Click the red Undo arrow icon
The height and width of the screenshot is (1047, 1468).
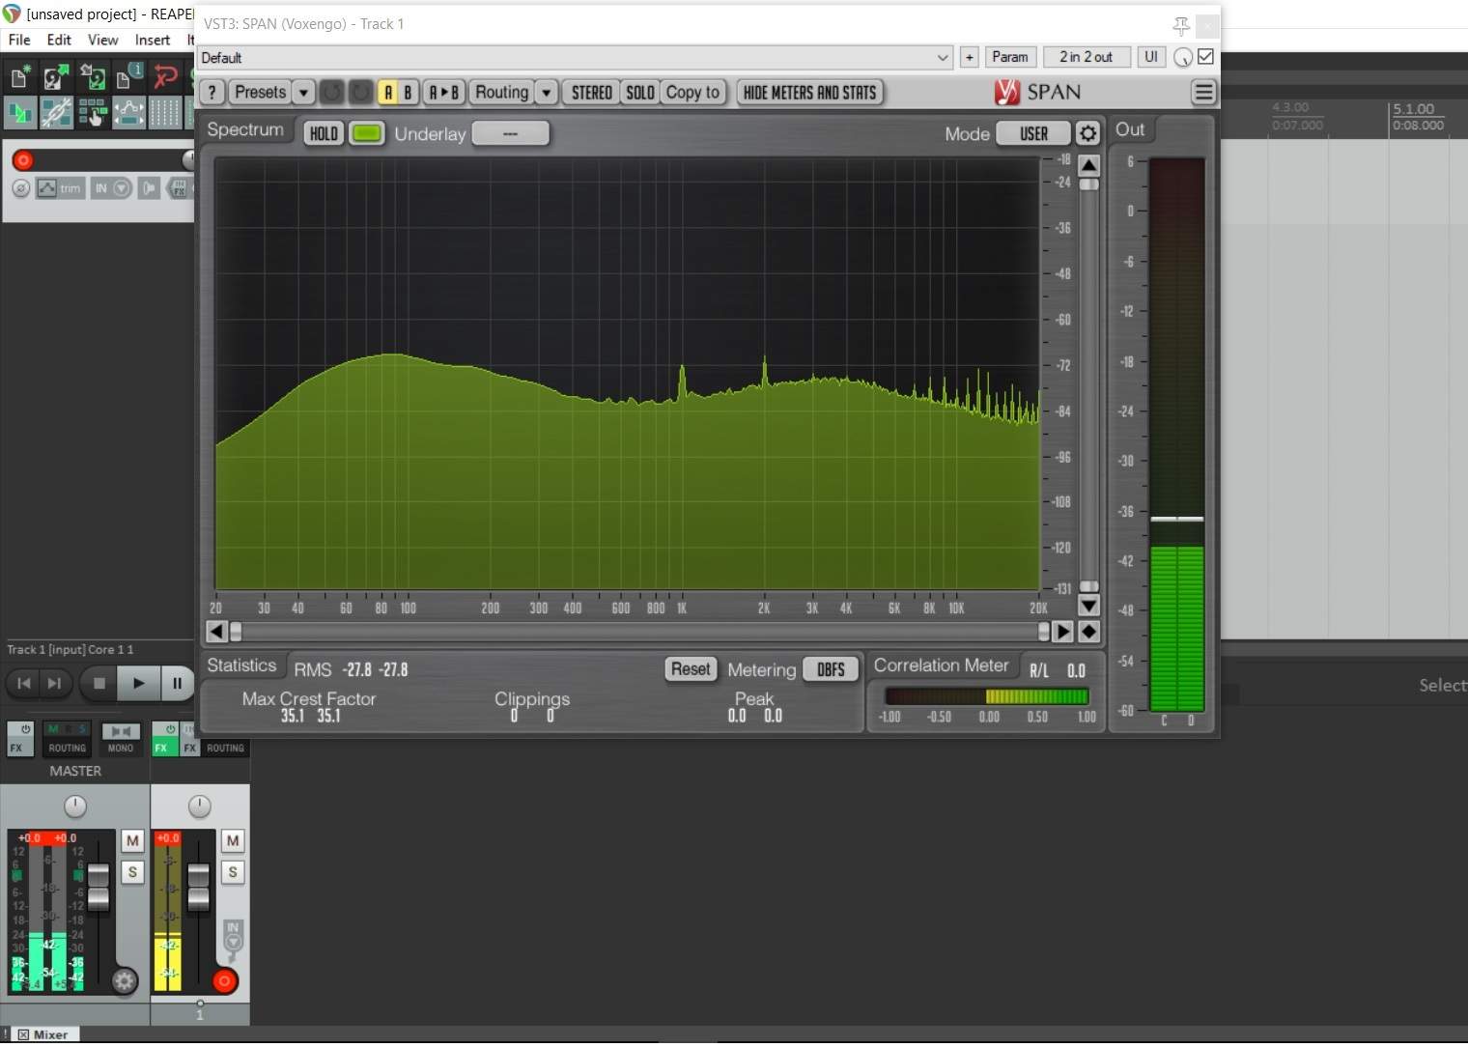pos(165,76)
